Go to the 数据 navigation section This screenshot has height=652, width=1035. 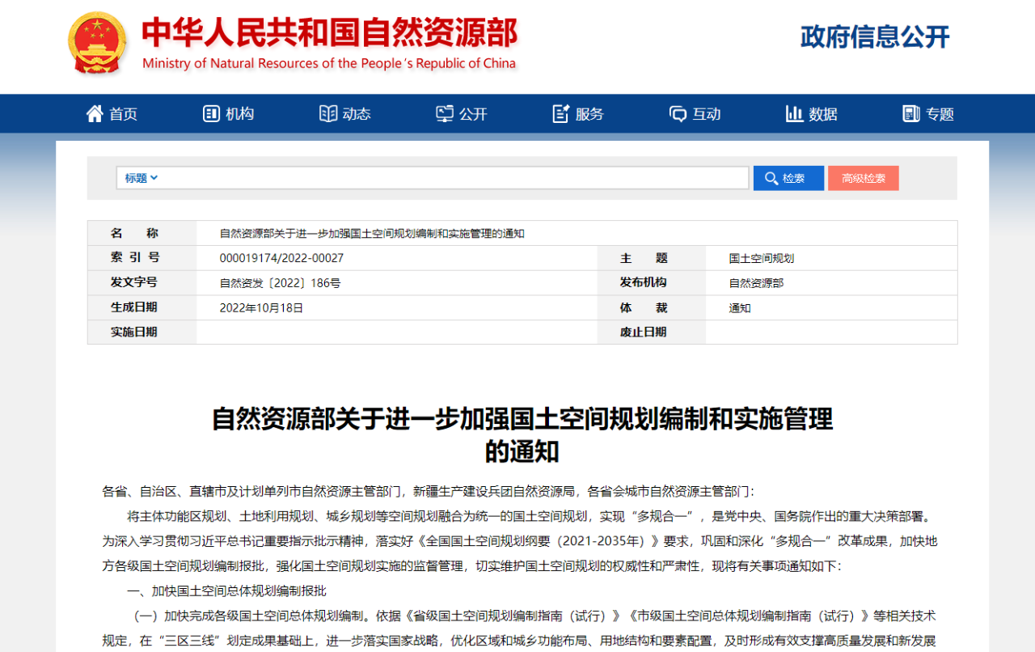(823, 114)
